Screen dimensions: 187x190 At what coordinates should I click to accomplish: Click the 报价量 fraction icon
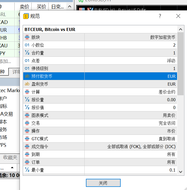(27, 100)
